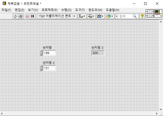Open the Align Objects dropdown

tap(82, 16)
